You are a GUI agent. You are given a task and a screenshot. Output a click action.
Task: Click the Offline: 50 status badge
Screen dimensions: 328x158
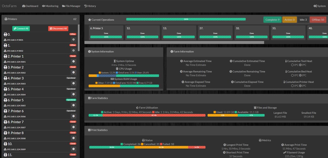point(318,20)
